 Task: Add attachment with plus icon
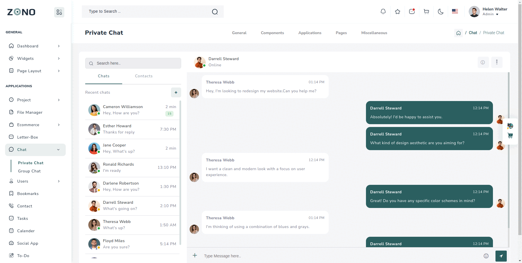coord(195,255)
